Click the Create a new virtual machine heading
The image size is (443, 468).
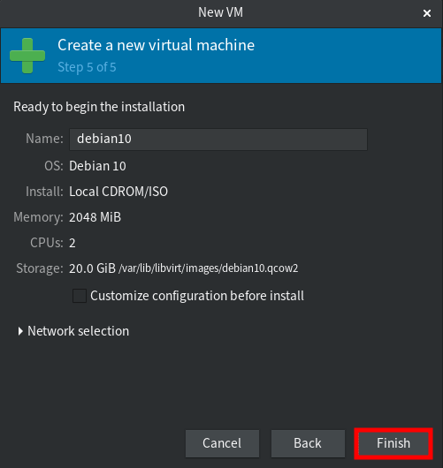coord(156,45)
